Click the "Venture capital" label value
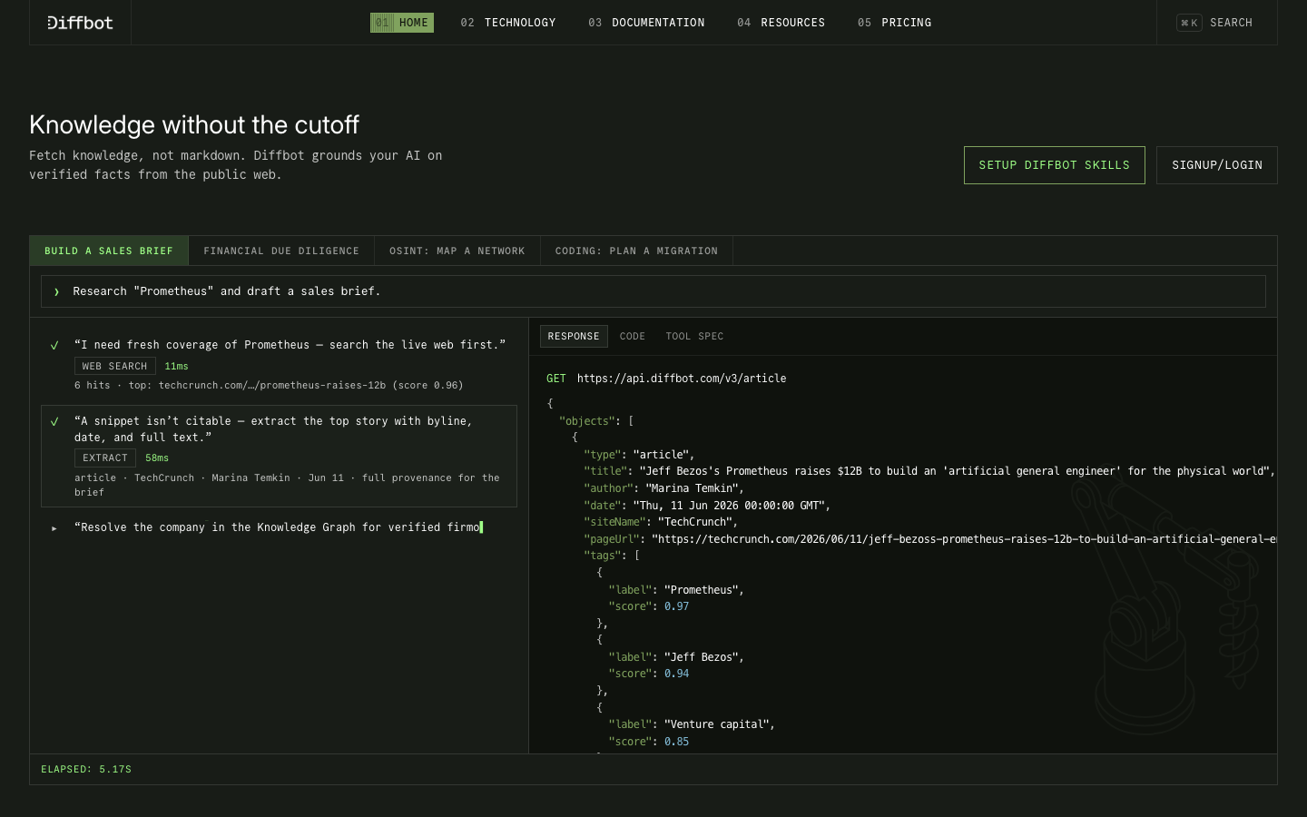This screenshot has height=817, width=1307. (x=719, y=724)
